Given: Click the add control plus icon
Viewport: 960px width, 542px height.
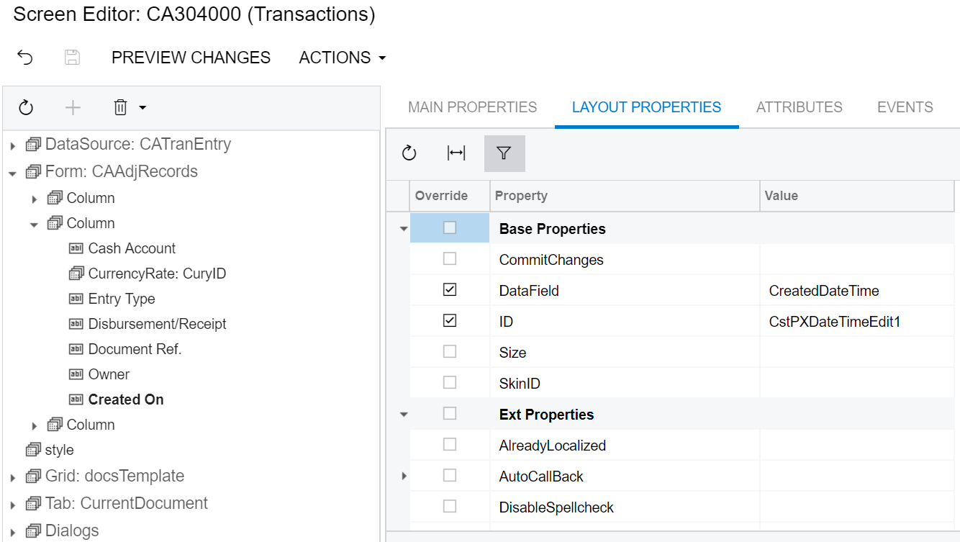Looking at the screenshot, I should pos(73,108).
